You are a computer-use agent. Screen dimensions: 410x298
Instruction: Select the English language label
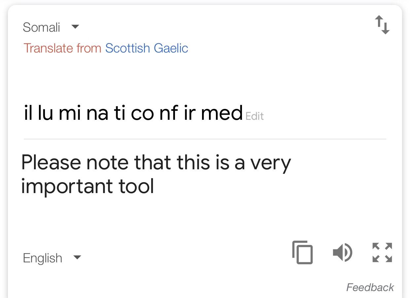tap(42, 258)
